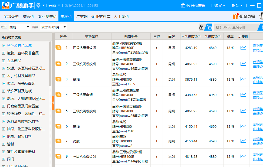Click the 4380.53 price cell
Screen dimensions: 263x167
pos(191,95)
